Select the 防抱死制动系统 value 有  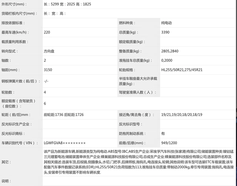163,133
